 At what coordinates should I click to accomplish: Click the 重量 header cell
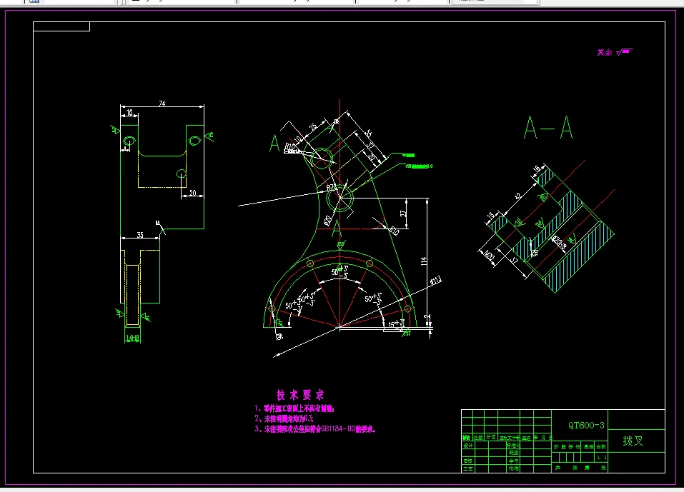click(588, 447)
